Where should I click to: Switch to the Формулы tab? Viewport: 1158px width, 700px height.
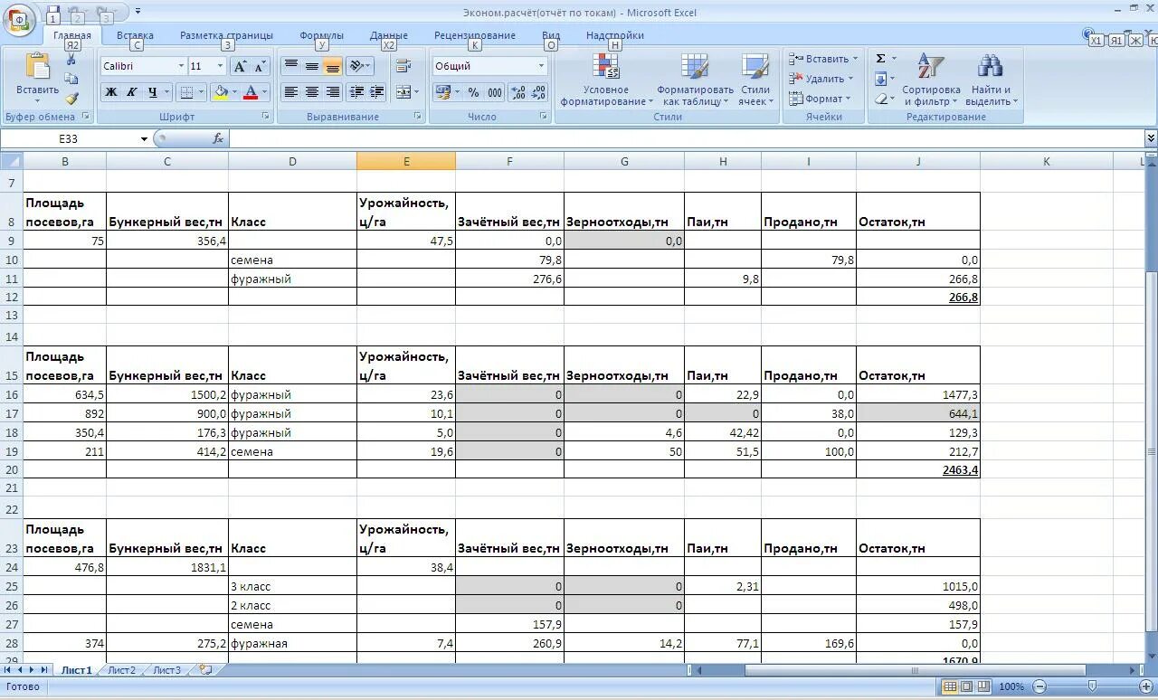(321, 35)
